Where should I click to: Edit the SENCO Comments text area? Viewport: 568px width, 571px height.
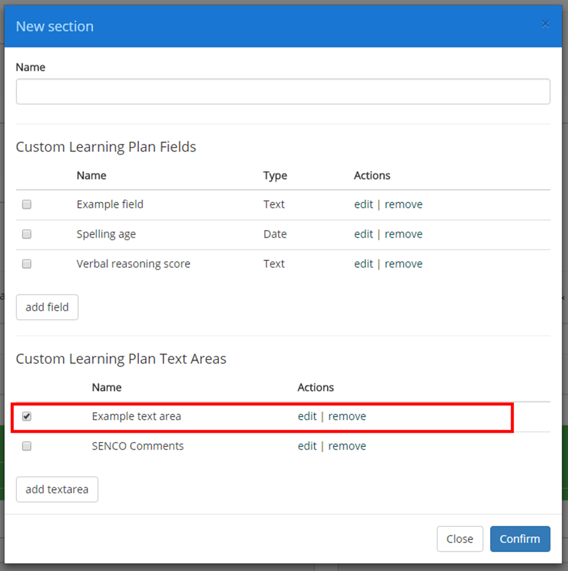pos(307,446)
